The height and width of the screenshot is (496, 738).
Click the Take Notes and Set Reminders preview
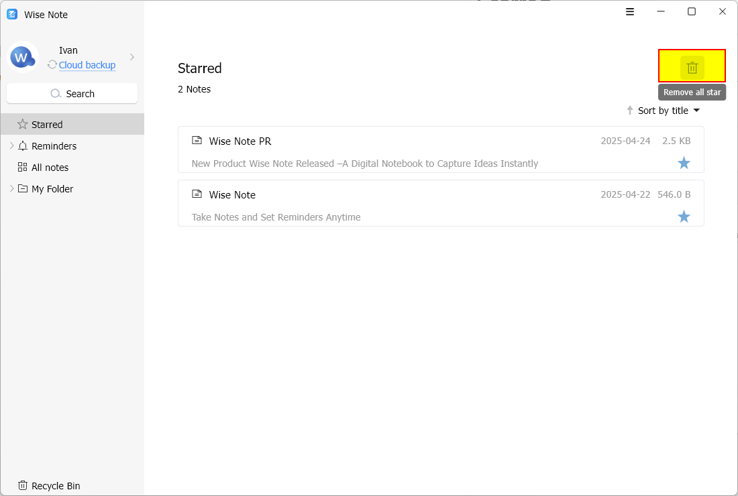point(276,217)
